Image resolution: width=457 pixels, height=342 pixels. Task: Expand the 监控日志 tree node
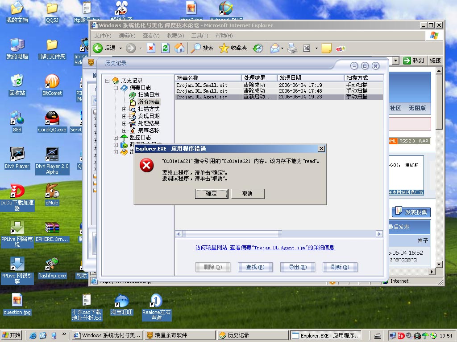tap(116, 138)
